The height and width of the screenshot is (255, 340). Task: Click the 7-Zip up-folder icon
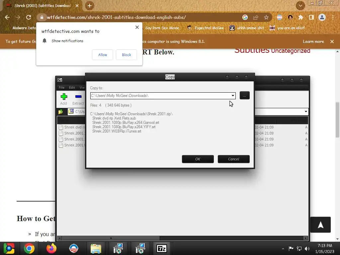click(x=60, y=112)
